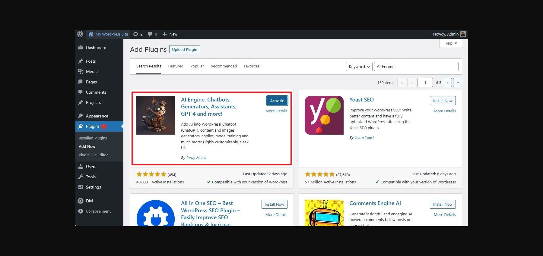The image size is (543, 256).
Task: Open the WordPress logo menu
Action: point(80,34)
